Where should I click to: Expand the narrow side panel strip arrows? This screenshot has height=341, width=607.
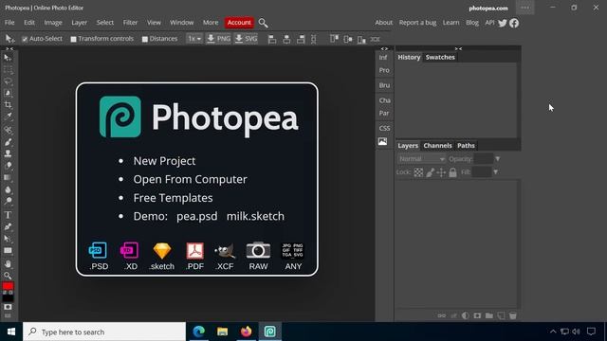[384, 48]
